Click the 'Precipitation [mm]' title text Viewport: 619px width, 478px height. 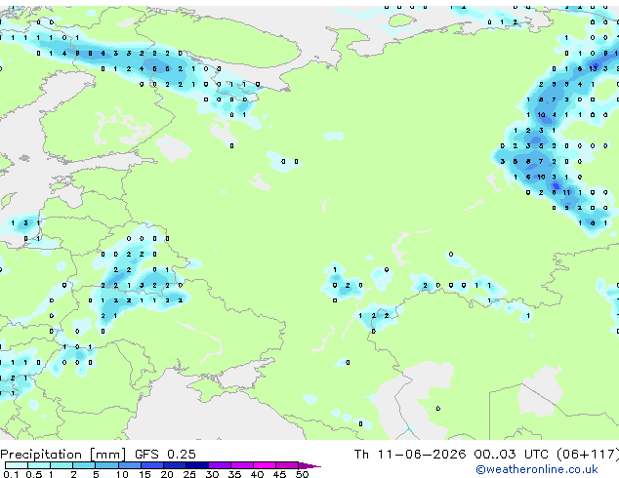[x=63, y=455]
